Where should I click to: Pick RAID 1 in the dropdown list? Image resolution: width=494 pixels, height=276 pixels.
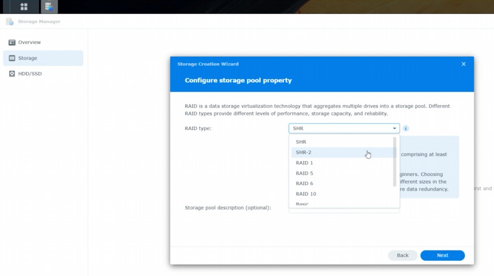[342, 163]
